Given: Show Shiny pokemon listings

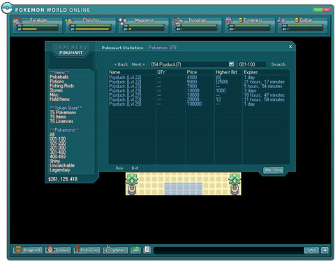Looking at the screenshot, I should pyautogui.click(x=55, y=161).
